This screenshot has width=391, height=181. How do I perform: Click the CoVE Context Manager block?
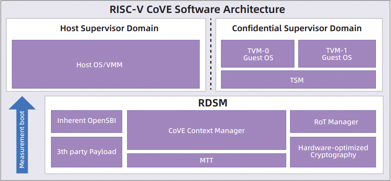coord(207,130)
